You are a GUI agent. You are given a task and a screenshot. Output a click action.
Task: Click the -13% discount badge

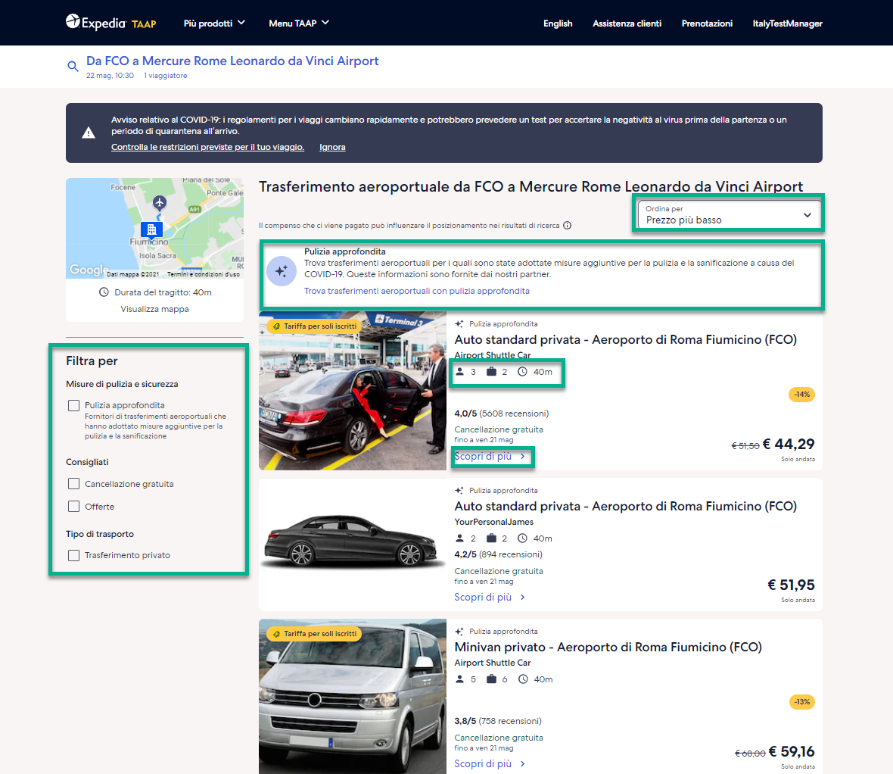click(801, 701)
